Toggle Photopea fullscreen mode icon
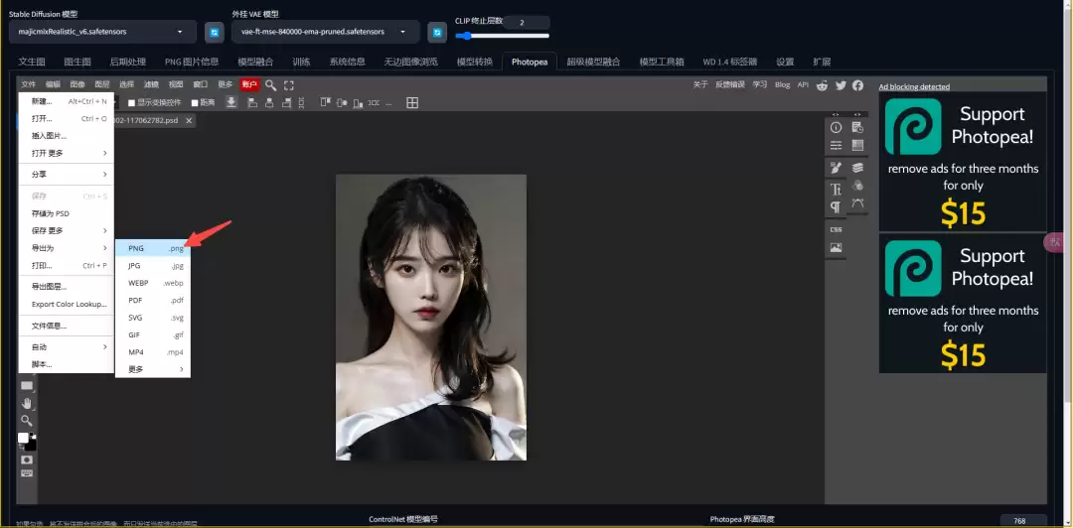Image resolution: width=1073 pixels, height=528 pixels. click(289, 84)
